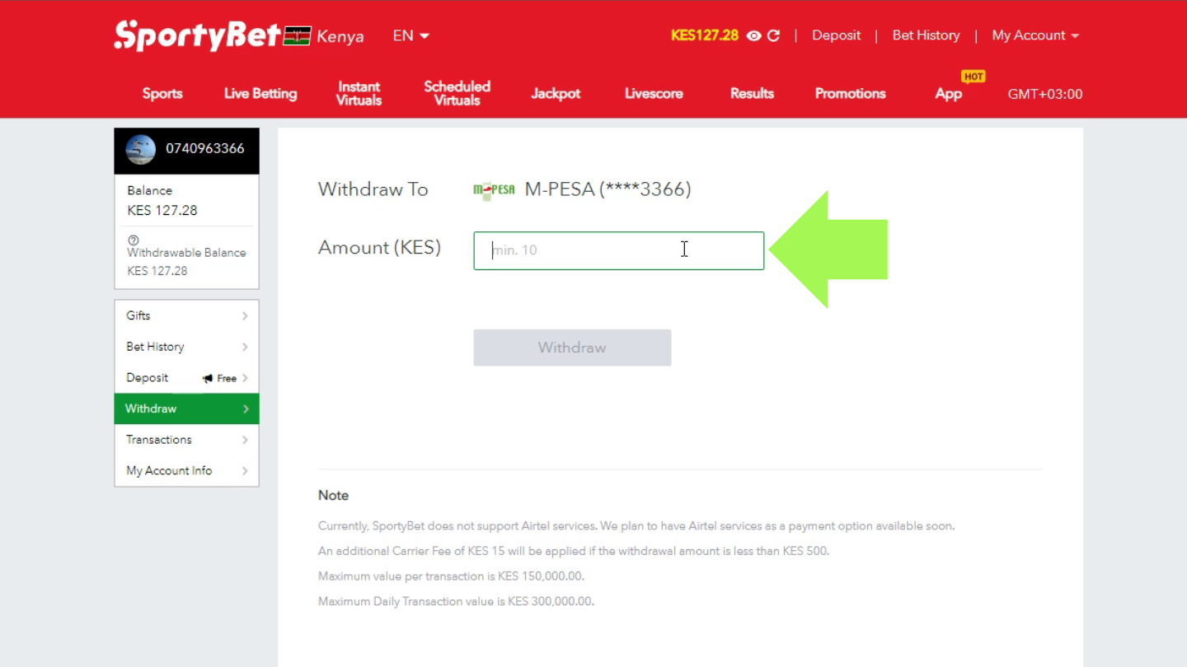Select My Account Info in sidebar
The height and width of the screenshot is (667, 1187).
[186, 471]
